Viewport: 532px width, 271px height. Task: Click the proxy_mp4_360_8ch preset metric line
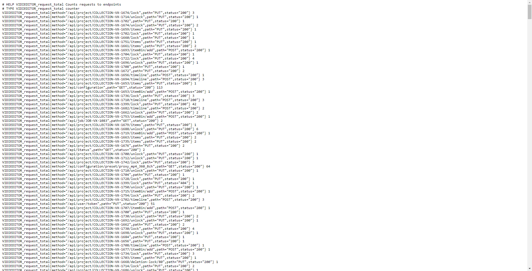click(x=106, y=166)
